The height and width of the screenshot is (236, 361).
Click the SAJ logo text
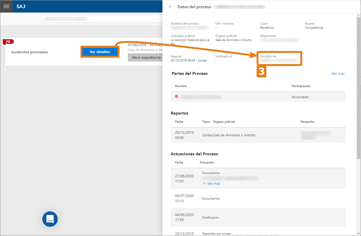(21, 6)
